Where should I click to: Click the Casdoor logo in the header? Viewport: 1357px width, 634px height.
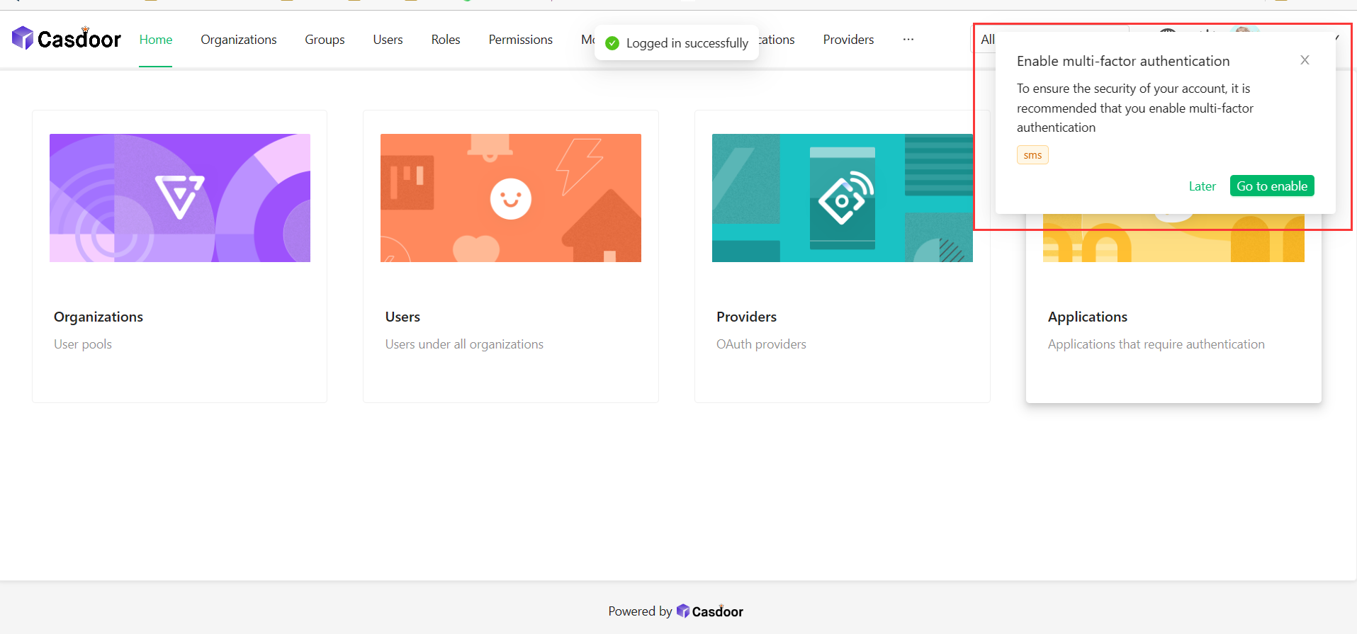point(67,39)
